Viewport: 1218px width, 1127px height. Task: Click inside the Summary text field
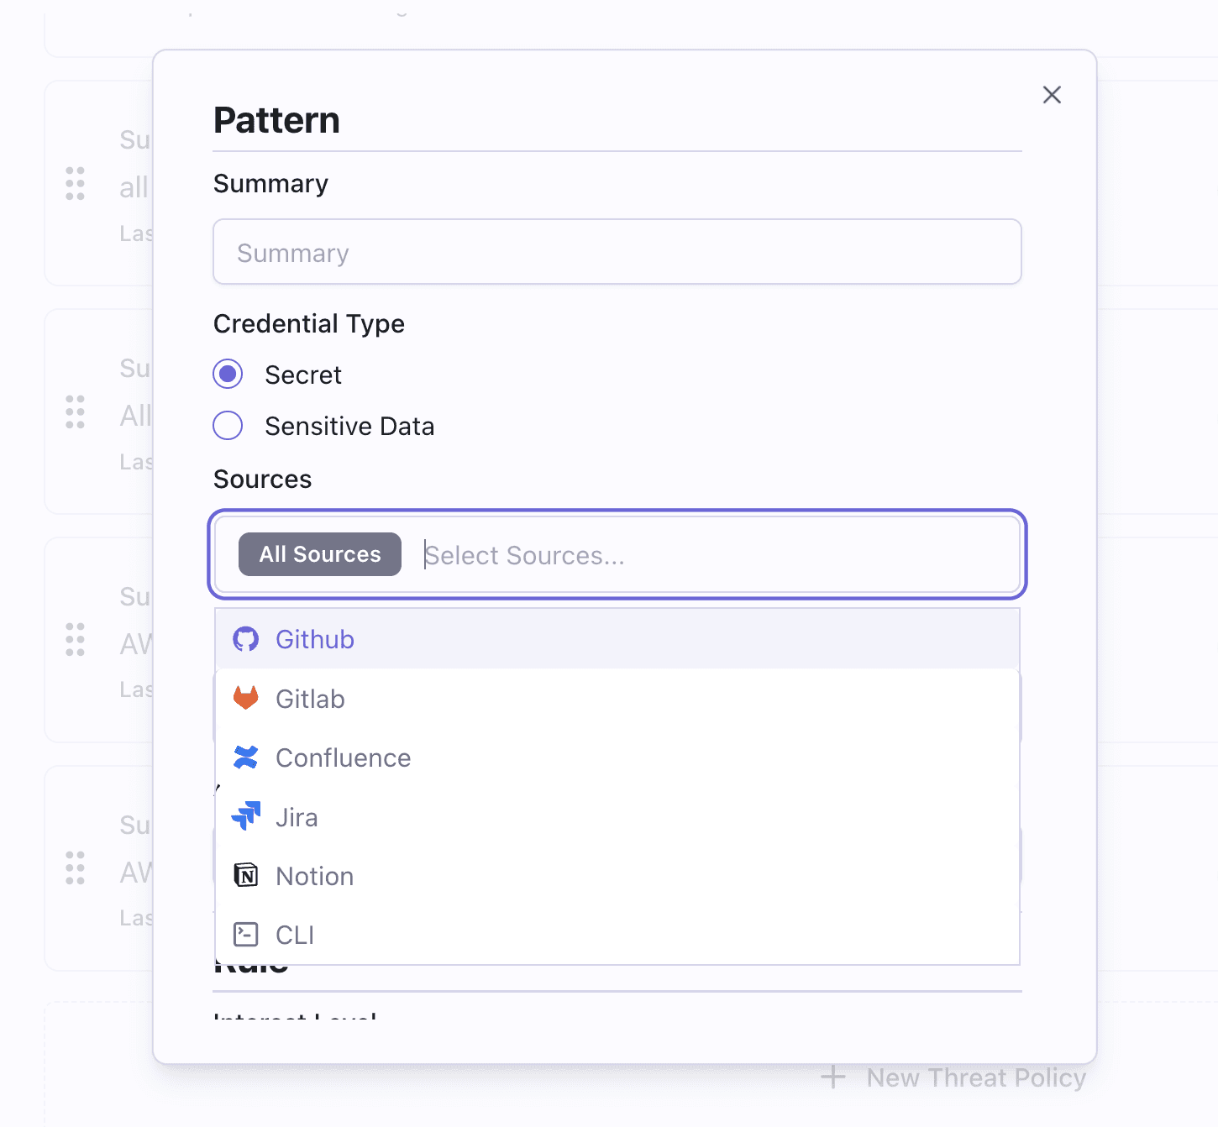[x=617, y=252]
